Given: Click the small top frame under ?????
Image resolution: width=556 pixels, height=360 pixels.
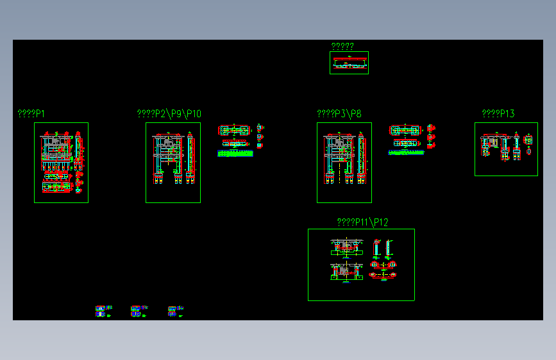Looking at the screenshot, I should click(349, 63).
